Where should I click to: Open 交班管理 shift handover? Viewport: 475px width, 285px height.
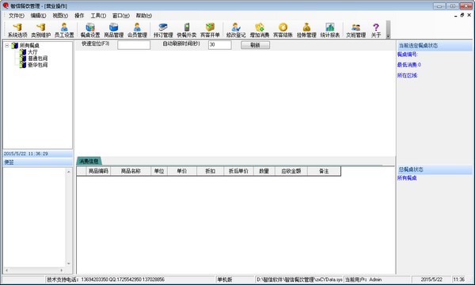356,30
